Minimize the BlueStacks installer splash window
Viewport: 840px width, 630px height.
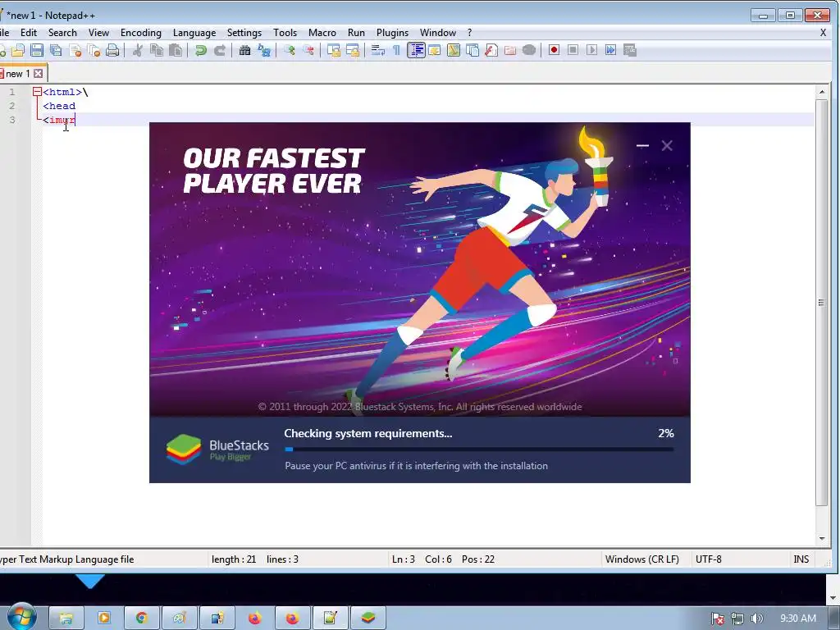[643, 145]
